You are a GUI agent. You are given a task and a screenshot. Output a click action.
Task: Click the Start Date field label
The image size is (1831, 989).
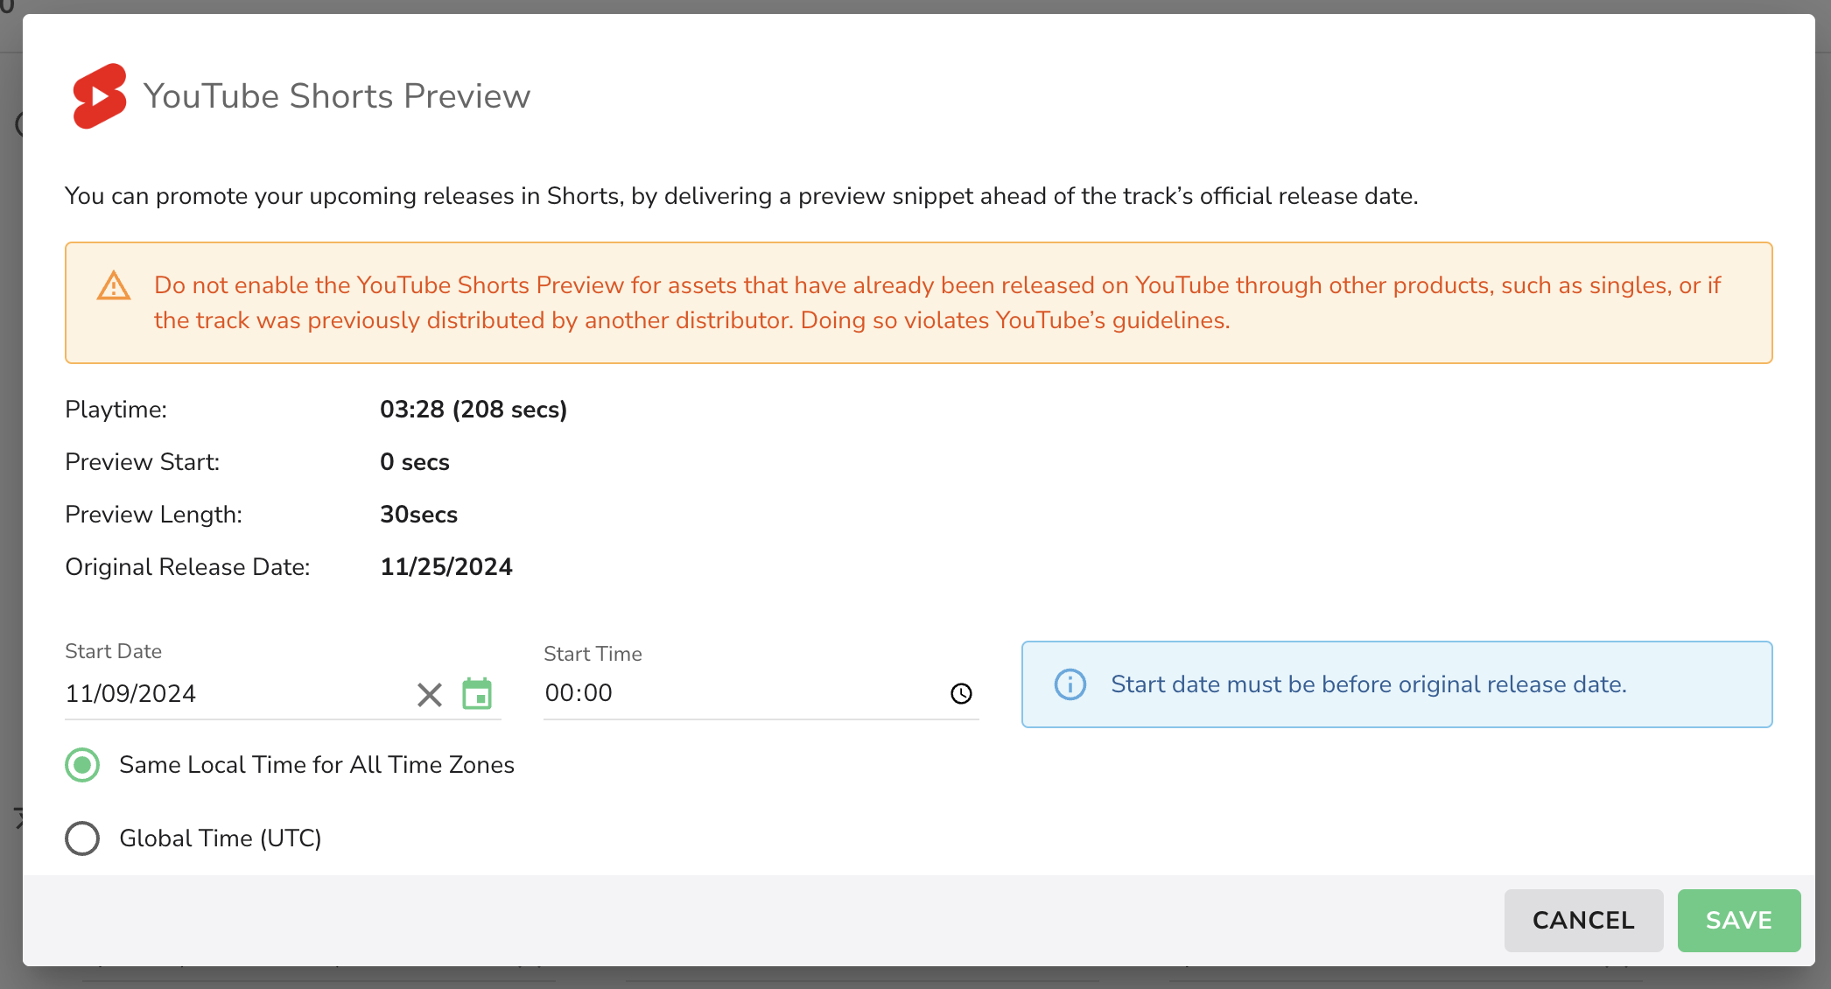(x=113, y=651)
